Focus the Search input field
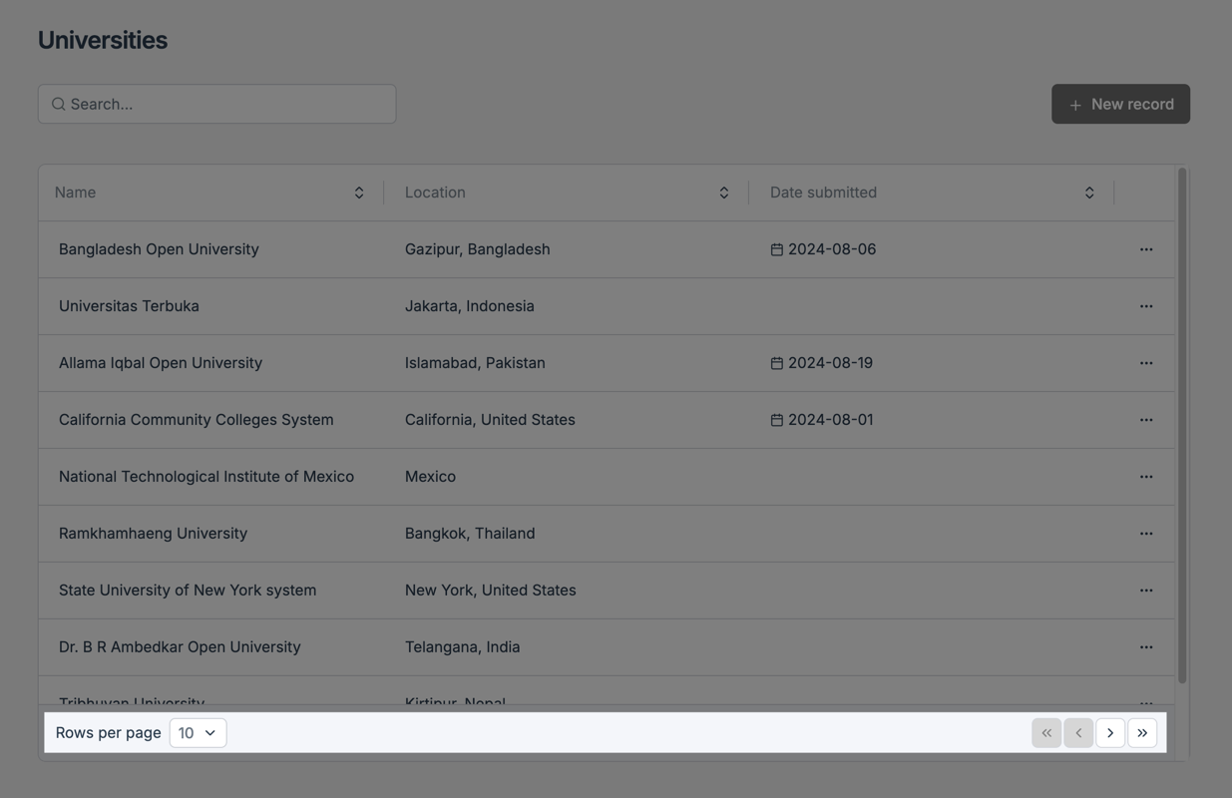 pos(229,104)
